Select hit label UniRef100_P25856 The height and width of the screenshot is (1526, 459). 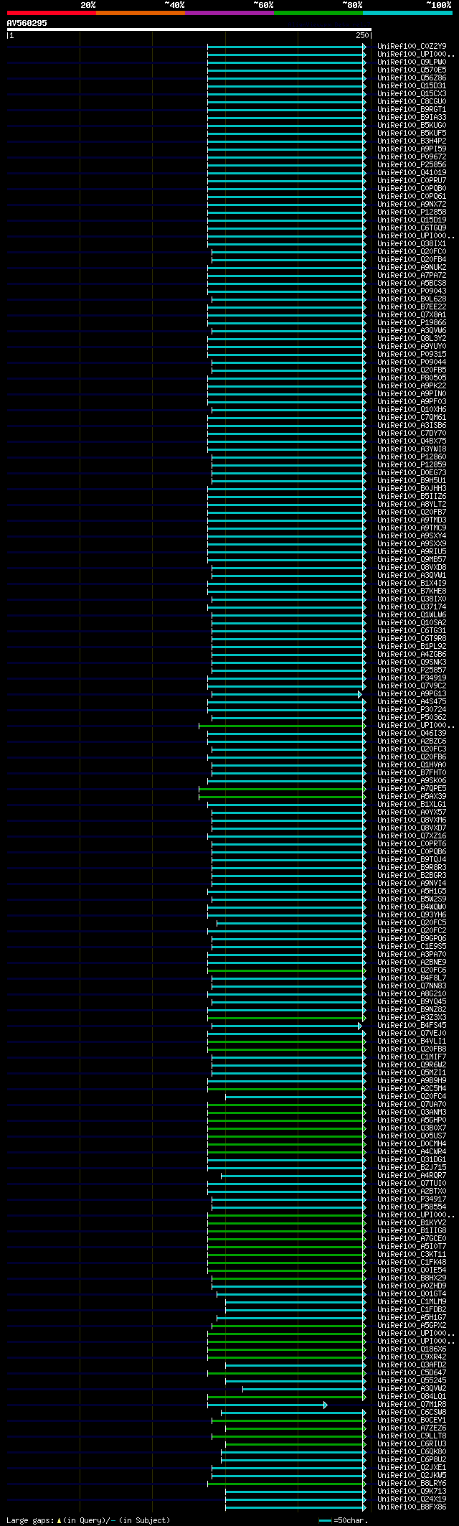pyautogui.click(x=412, y=164)
